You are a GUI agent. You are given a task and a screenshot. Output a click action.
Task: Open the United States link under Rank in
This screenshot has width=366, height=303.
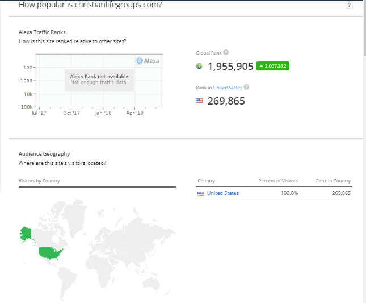228,88
